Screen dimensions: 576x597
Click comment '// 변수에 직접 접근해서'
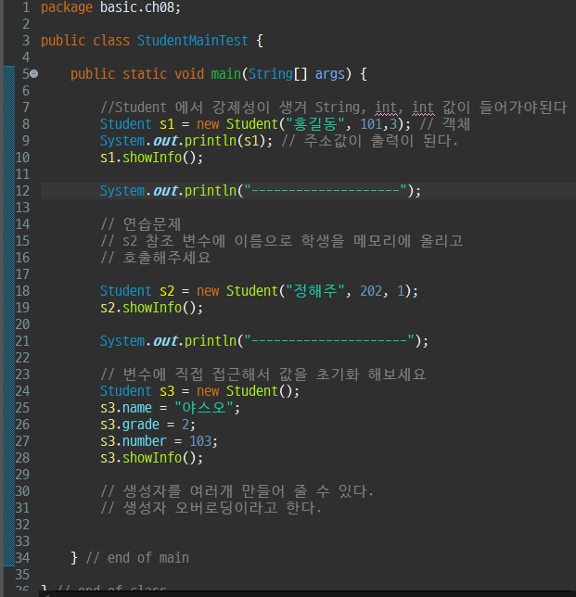[x=262, y=375]
